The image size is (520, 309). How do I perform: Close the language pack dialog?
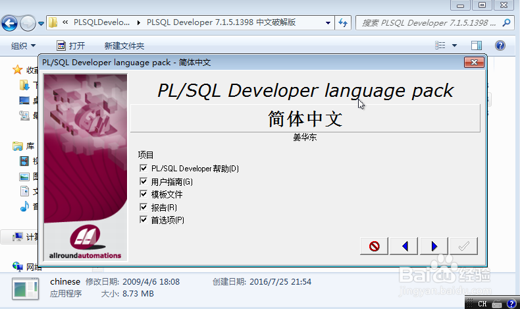pos(474,63)
